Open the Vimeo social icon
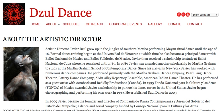The width and height of the screenshot is (222, 111). pyautogui.click(x=183, y=15)
